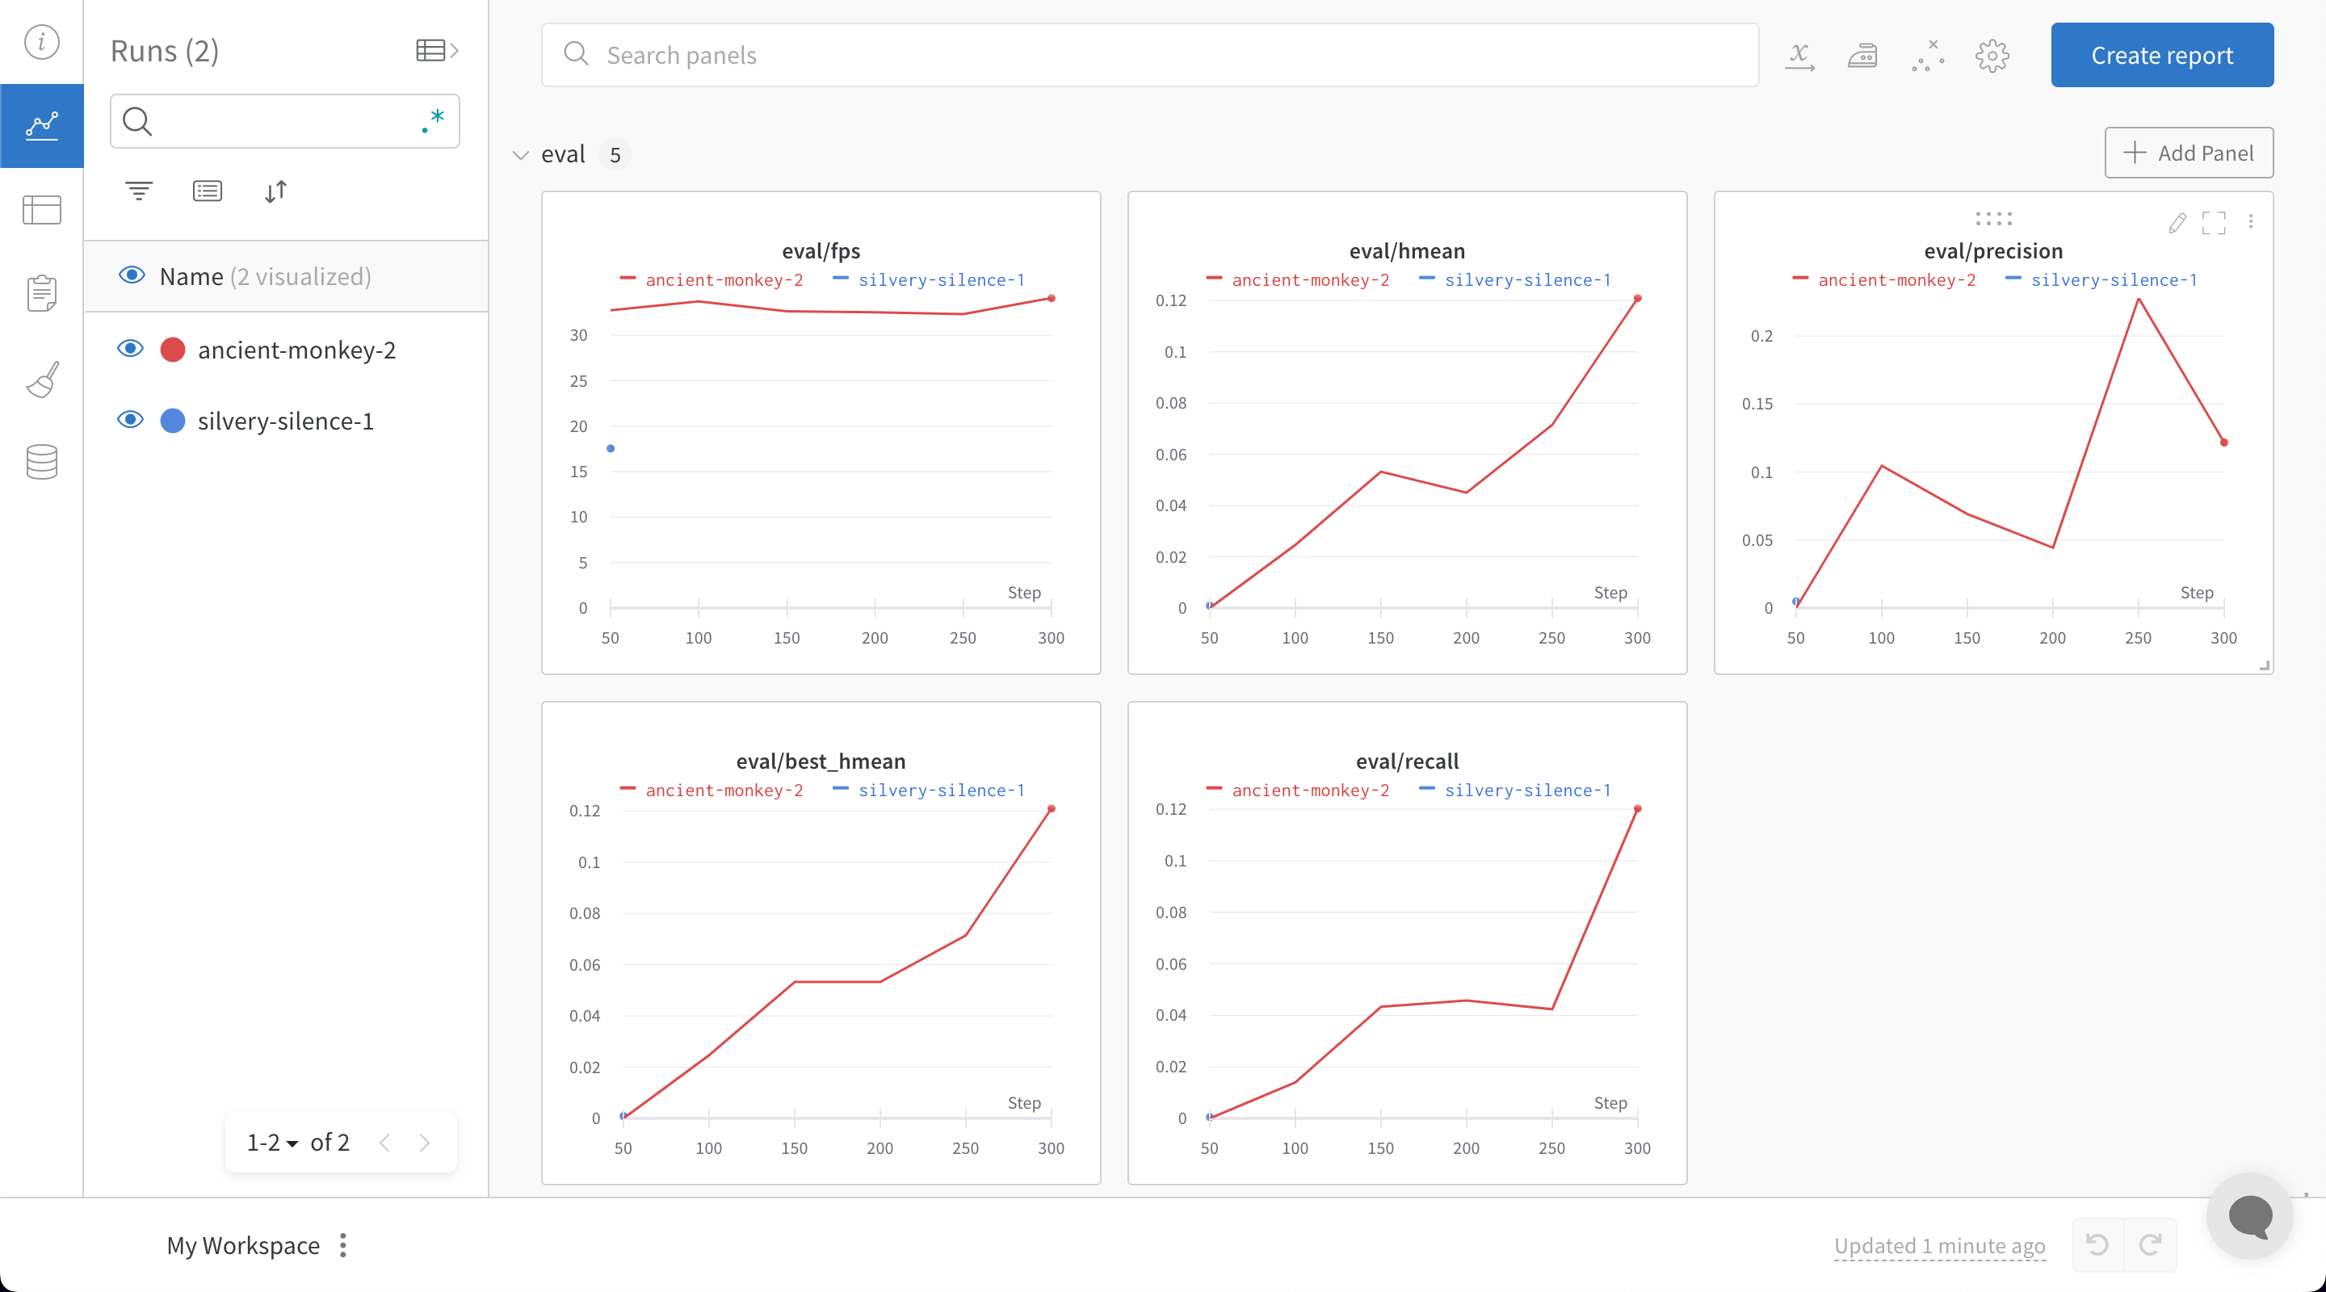Viewport: 2326px width, 1292px height.
Task: Hide the ancient-monkey-2 run
Action: (131, 350)
